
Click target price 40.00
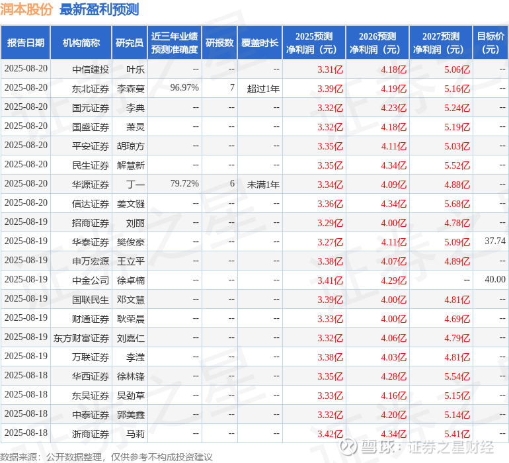[x=495, y=279]
